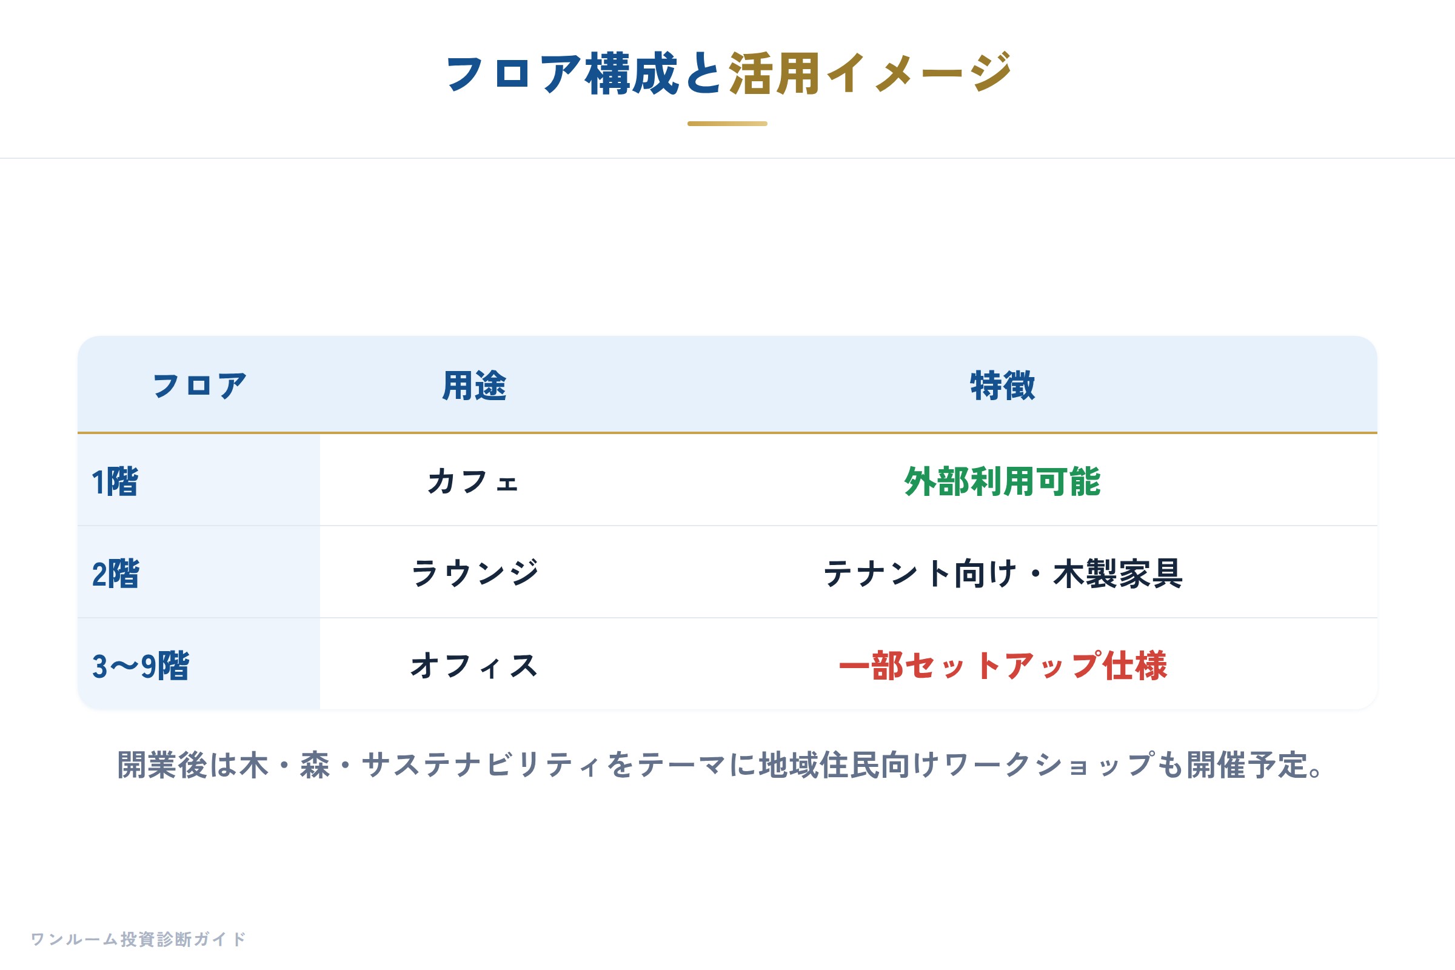Image resolution: width=1455 pixels, height=970 pixels.
Task: Click the green 外部利用可能 text
Action: point(1003,481)
